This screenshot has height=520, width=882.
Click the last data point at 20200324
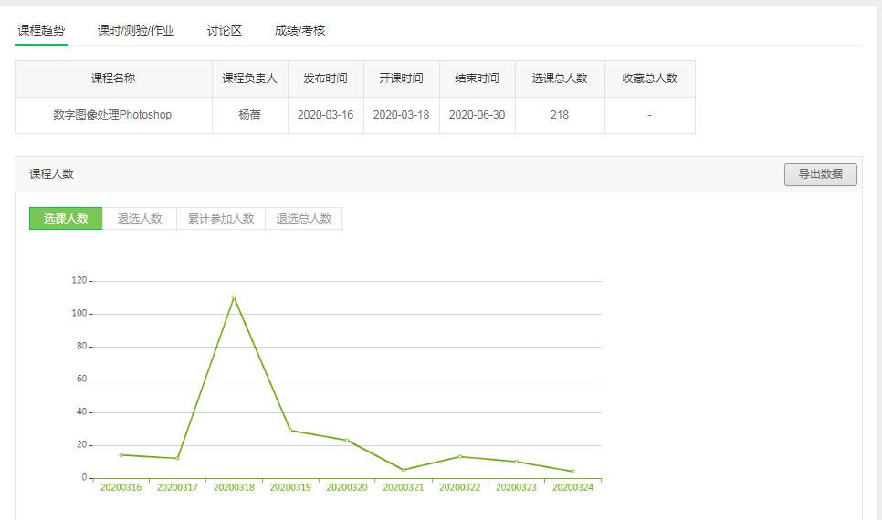[x=572, y=472]
